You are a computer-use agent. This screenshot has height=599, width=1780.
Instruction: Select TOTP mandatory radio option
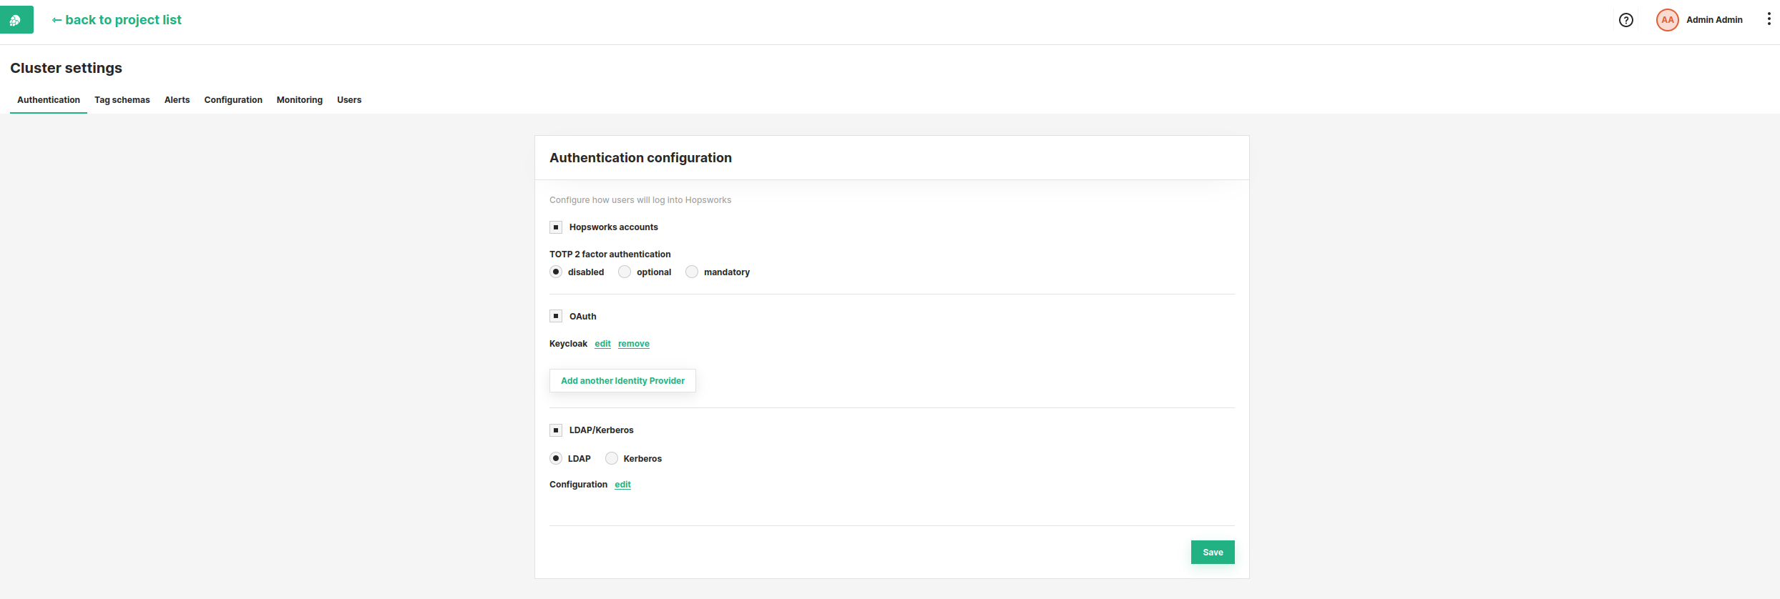click(692, 272)
